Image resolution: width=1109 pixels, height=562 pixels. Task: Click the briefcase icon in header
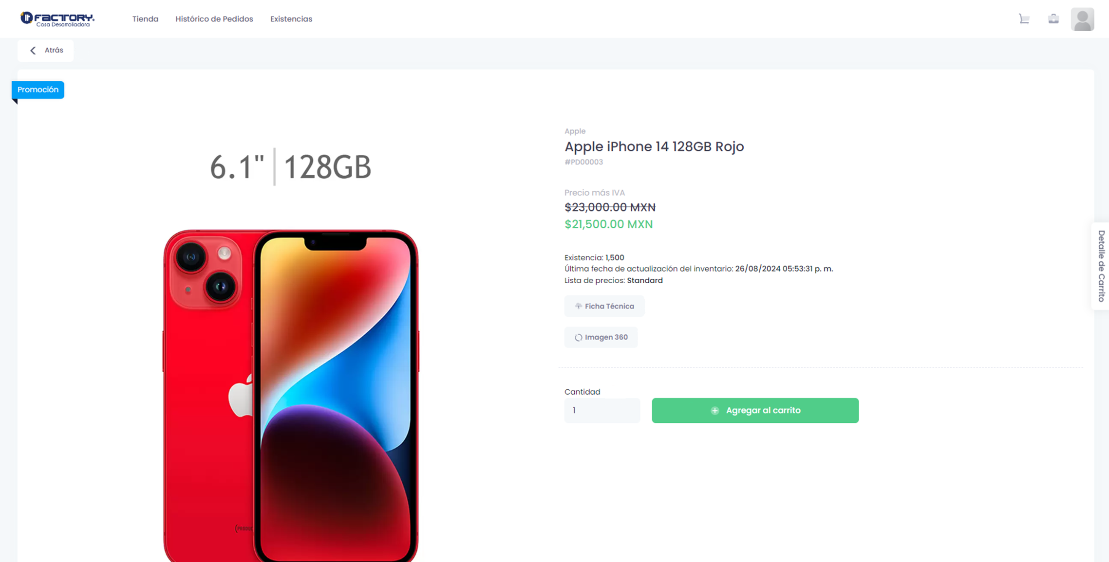coord(1053,19)
